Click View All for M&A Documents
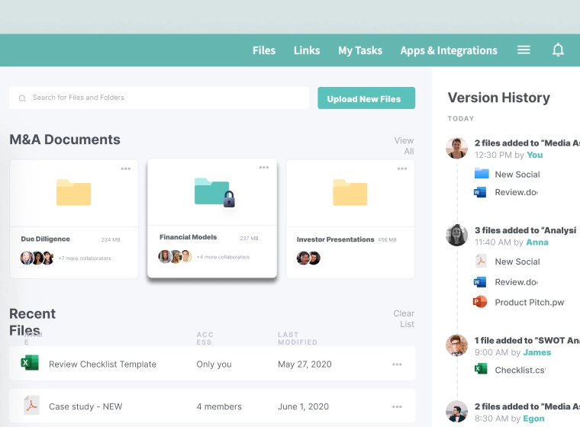The width and height of the screenshot is (580, 427). (404, 146)
